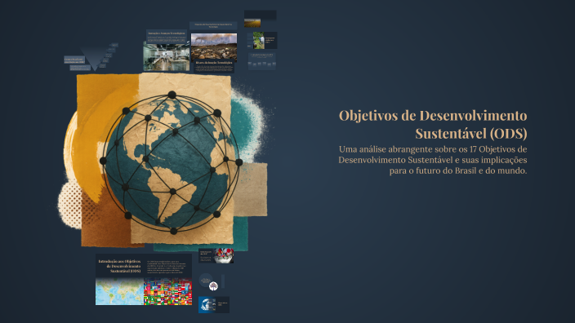Click title 'Objetivos de Desenvolvimento Sustentável (ODS)'
Viewport: 575px width, 323px height.
pyautogui.click(x=433, y=125)
